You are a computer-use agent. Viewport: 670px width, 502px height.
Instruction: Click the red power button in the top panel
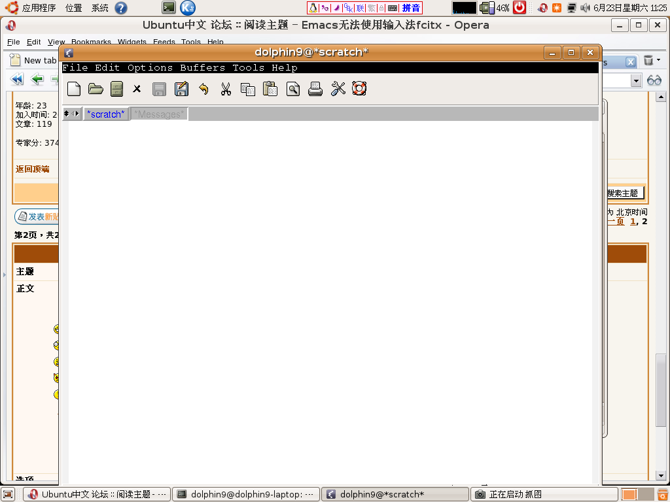click(519, 7)
